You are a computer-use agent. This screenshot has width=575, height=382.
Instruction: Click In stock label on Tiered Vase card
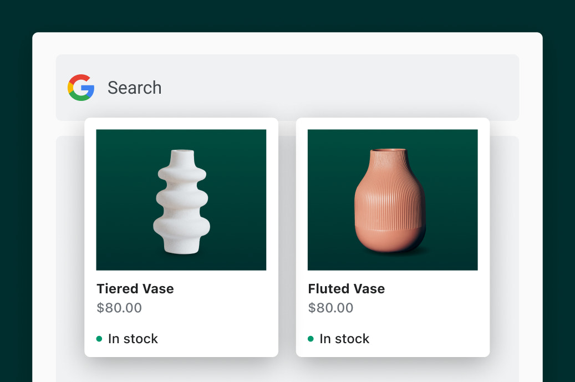[133, 339]
